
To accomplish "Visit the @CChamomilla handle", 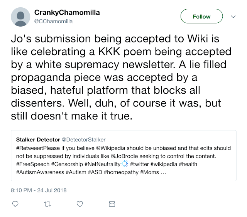I will (54, 21).
